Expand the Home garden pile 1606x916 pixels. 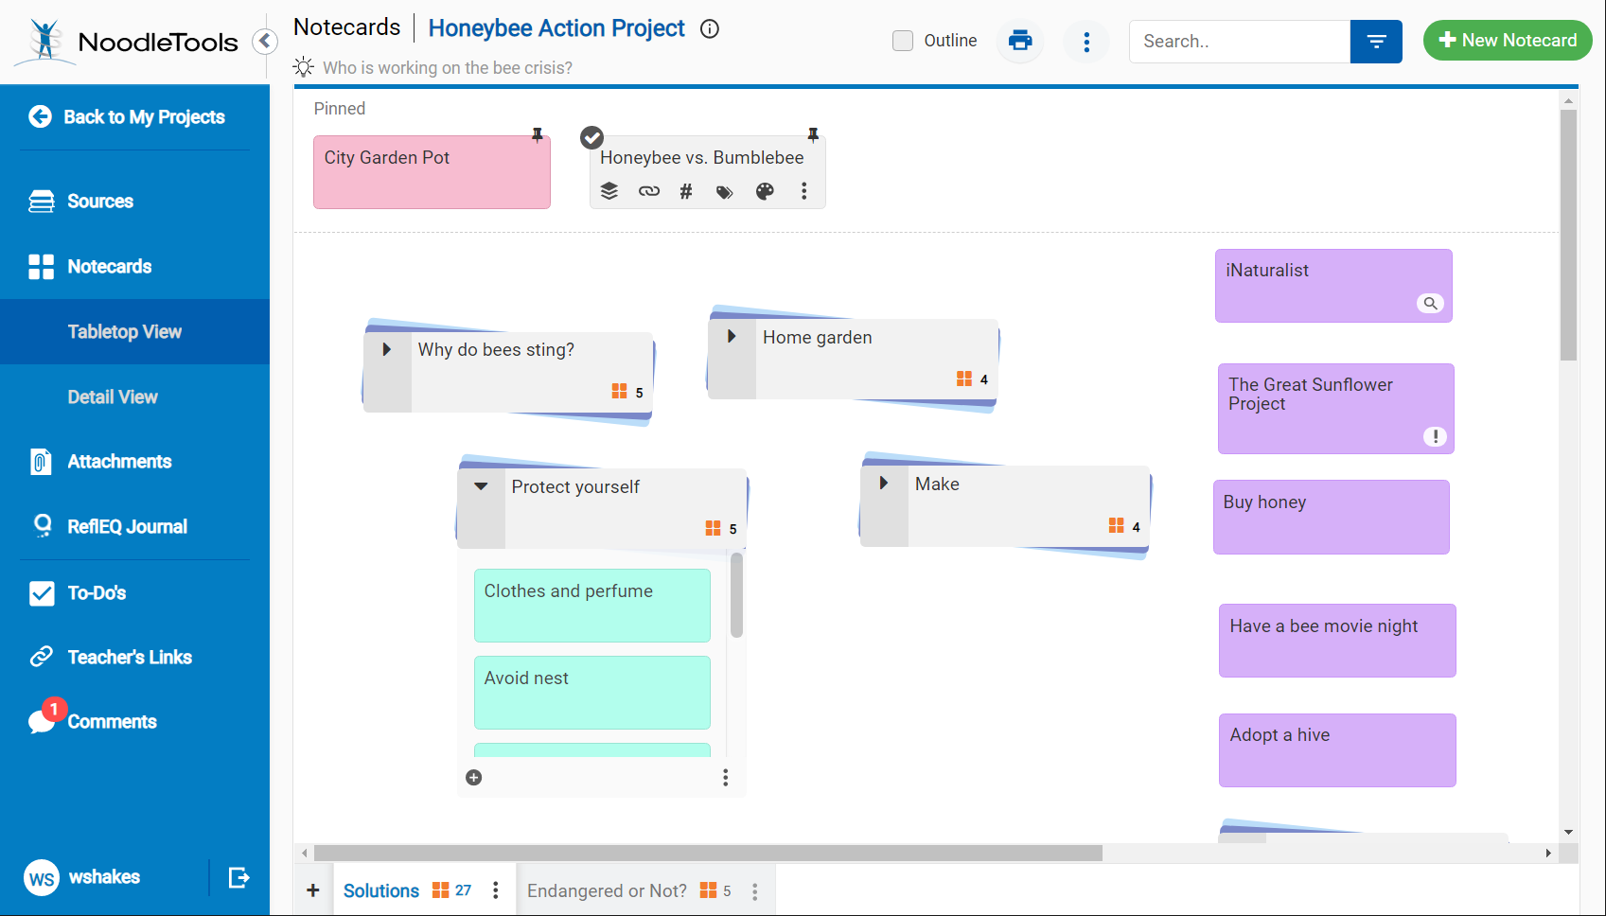click(x=732, y=337)
